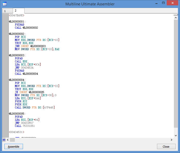The image size is (180, 153).
Task: Click the line MOV DWORD PTR DS:[ECX-38],0
Action: (x=36, y=95)
